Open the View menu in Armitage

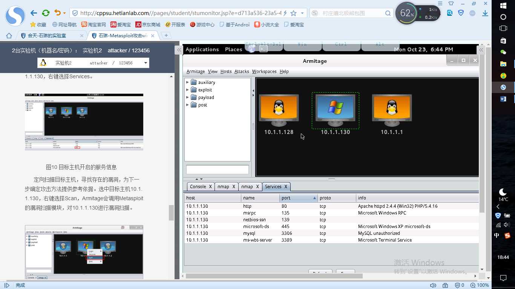213,71
